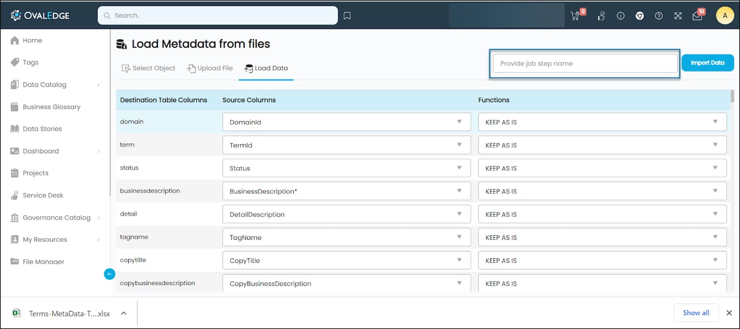740x329 pixels.
Task: Open the tagname row's Functions dropdown
Action: [x=602, y=238]
